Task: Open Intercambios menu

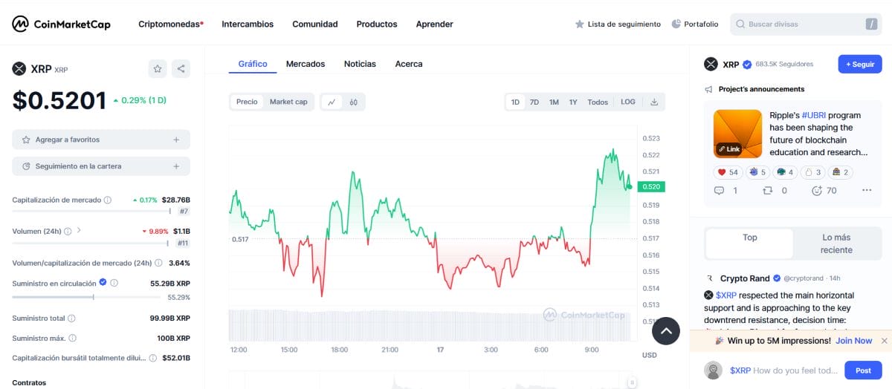Action: (248, 24)
